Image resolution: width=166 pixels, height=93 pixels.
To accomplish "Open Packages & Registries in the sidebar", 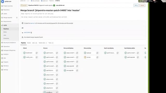I will [x=9, y=50].
